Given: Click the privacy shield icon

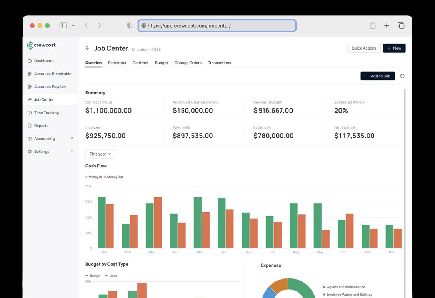Looking at the screenshot, I should coord(130,25).
